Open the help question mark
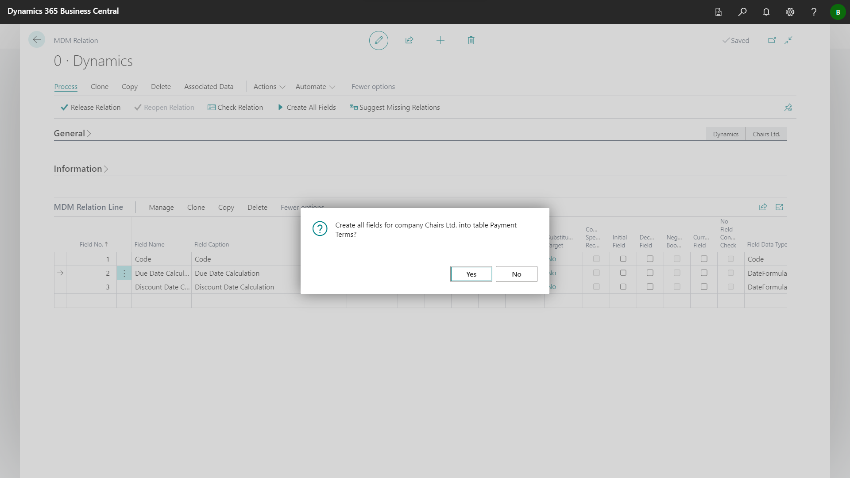850x478 pixels. point(814,12)
